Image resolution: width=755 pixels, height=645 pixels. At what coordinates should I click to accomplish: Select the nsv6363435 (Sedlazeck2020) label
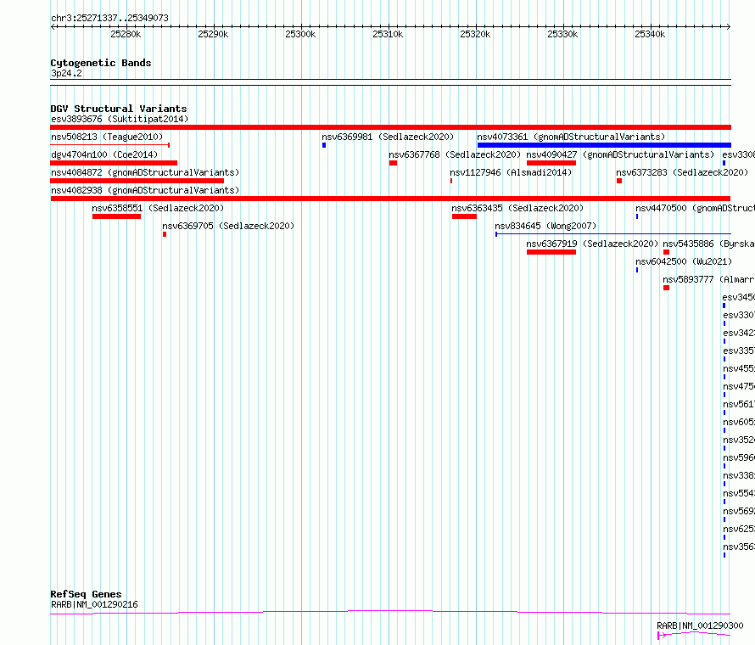coord(517,208)
